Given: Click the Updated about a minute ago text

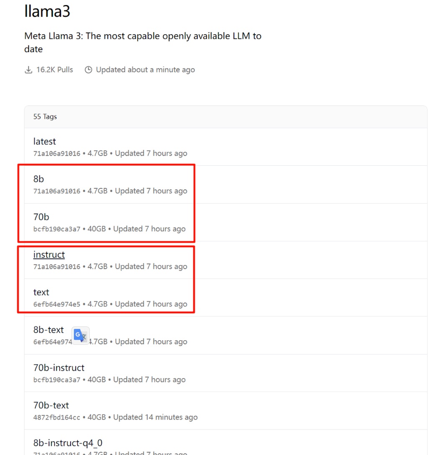Looking at the screenshot, I should (x=145, y=70).
